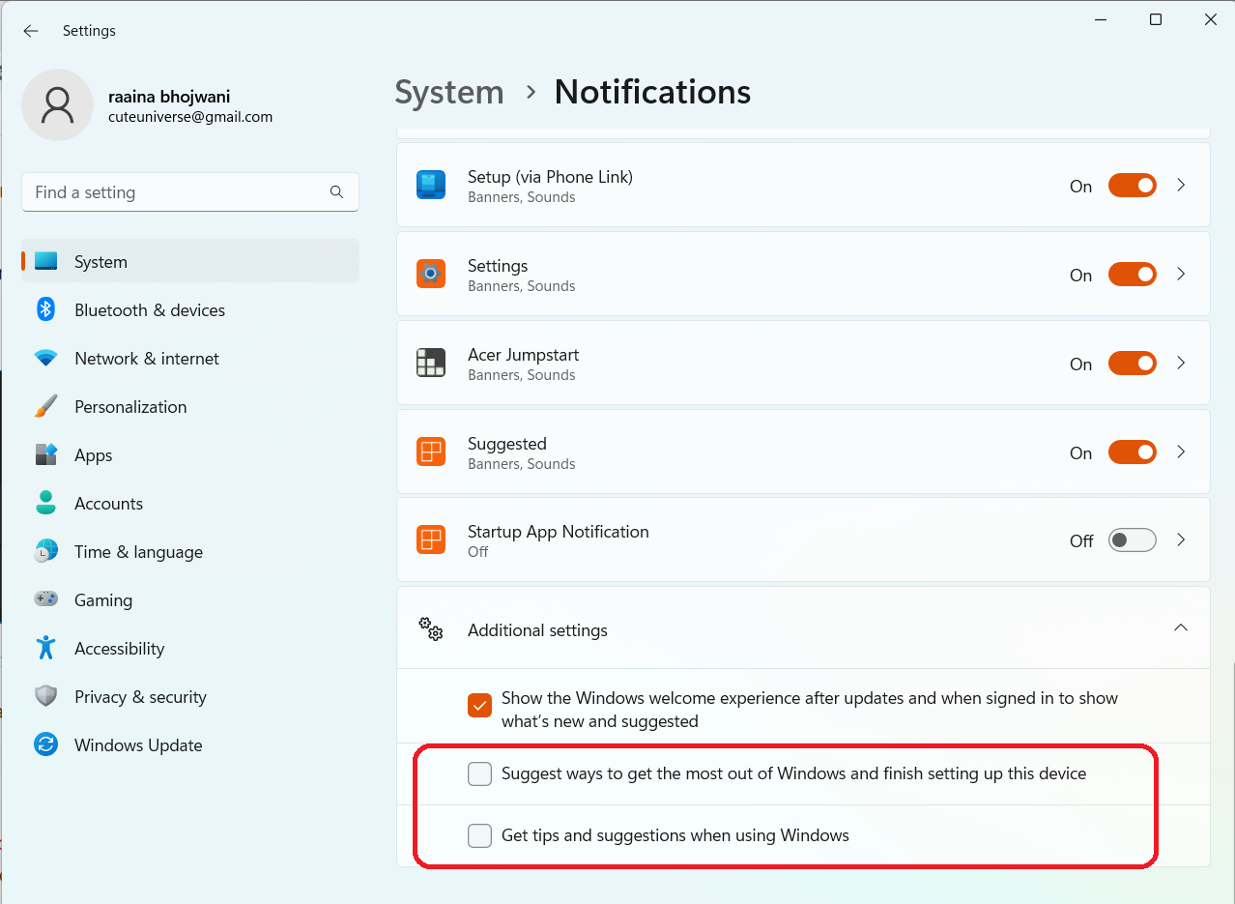Click the Acer Jumpstart app icon

pos(431,364)
